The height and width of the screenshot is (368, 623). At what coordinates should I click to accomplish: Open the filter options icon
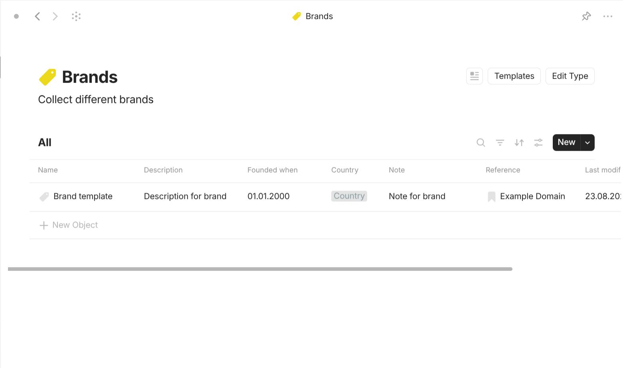pyautogui.click(x=500, y=142)
